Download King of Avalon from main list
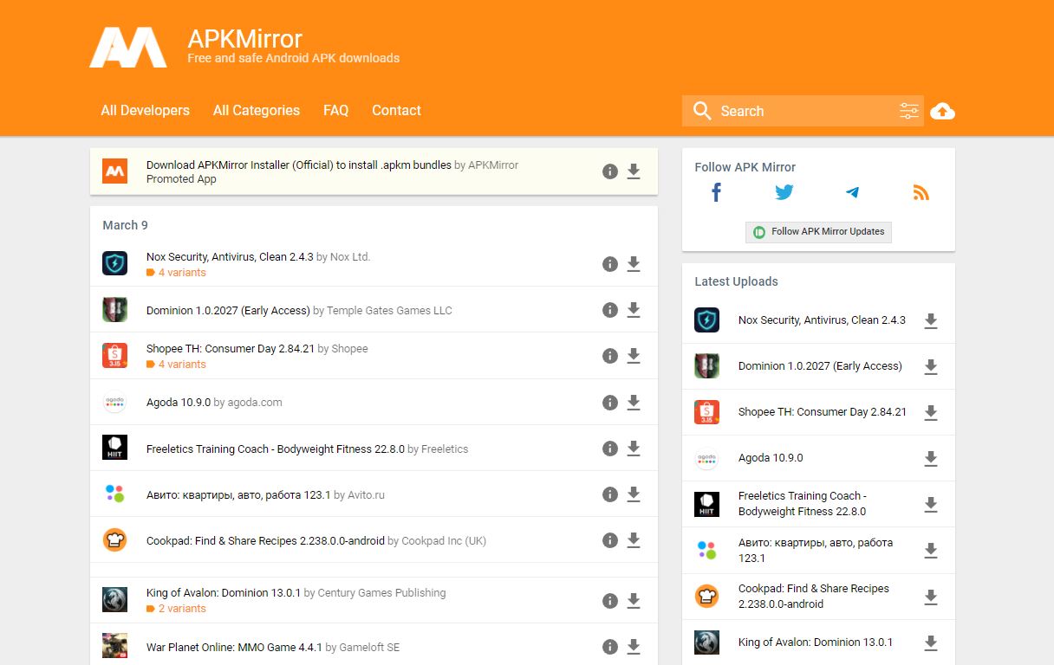Viewport: 1054px width, 665px height. (634, 601)
